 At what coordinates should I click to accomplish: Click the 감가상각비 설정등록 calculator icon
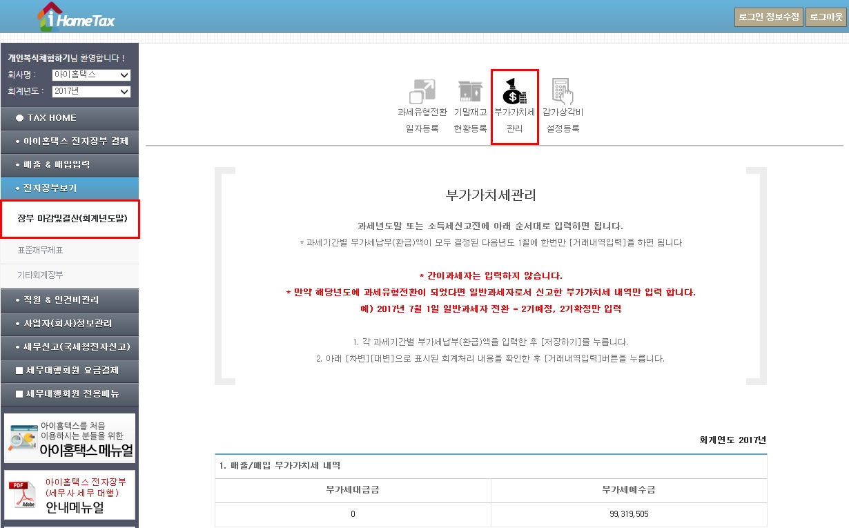(x=564, y=90)
